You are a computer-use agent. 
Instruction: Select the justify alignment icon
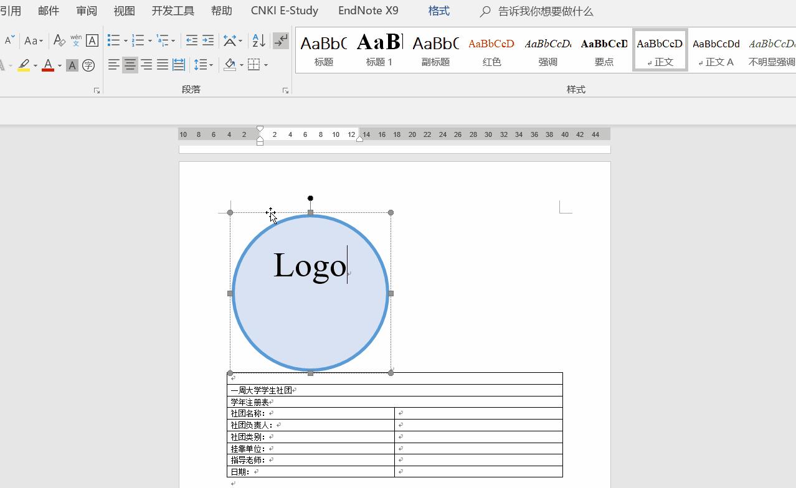coord(163,64)
